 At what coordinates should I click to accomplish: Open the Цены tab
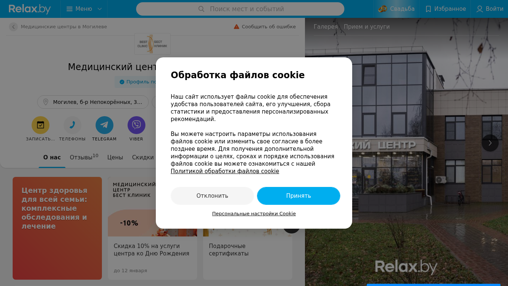pos(115,158)
